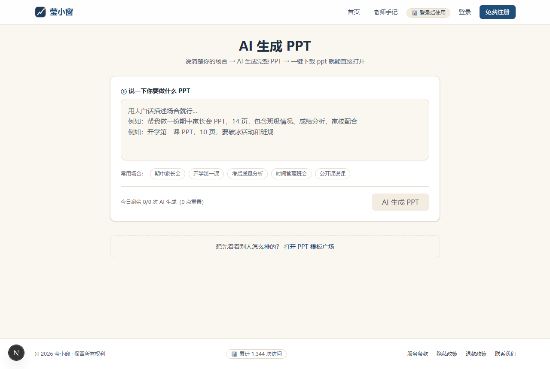
Task: Click the AI 生成 PPT page title
Action: click(x=275, y=46)
